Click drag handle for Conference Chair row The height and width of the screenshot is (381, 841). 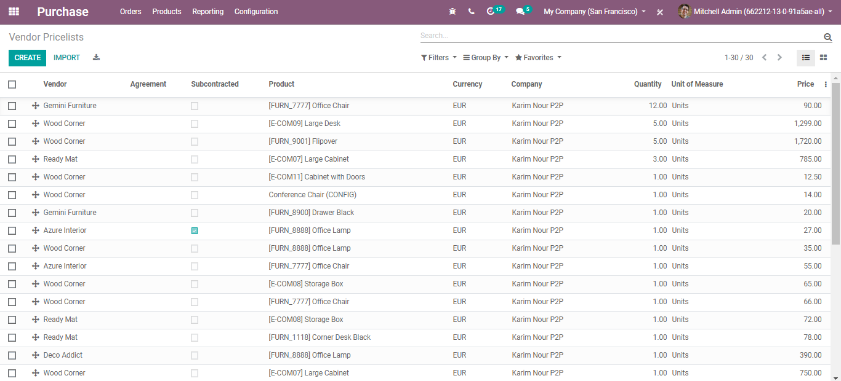click(x=36, y=195)
